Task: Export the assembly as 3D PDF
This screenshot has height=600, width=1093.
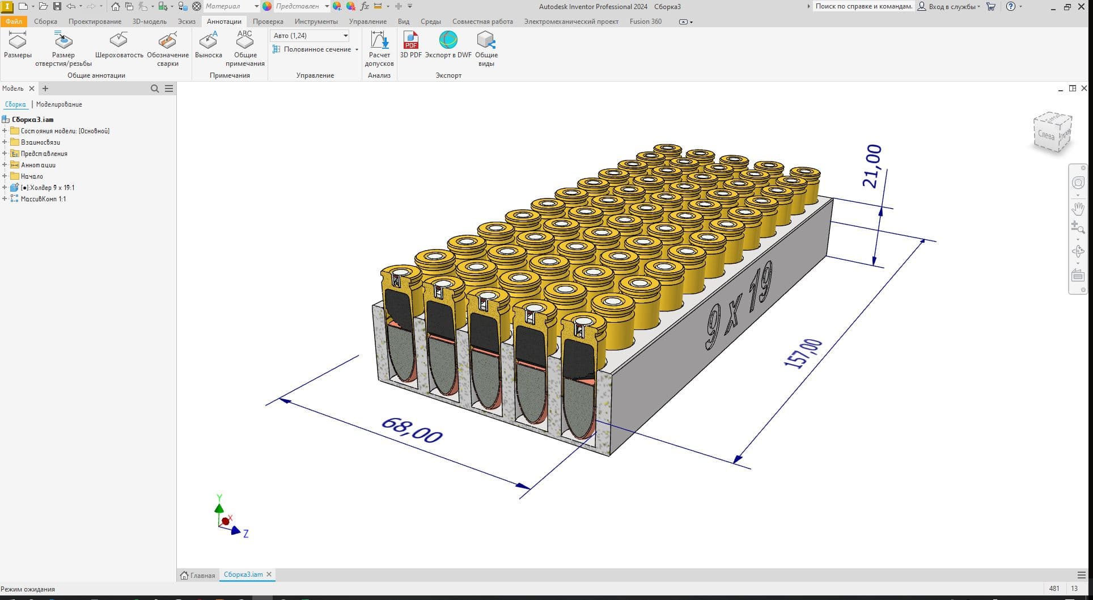Action: click(411, 45)
